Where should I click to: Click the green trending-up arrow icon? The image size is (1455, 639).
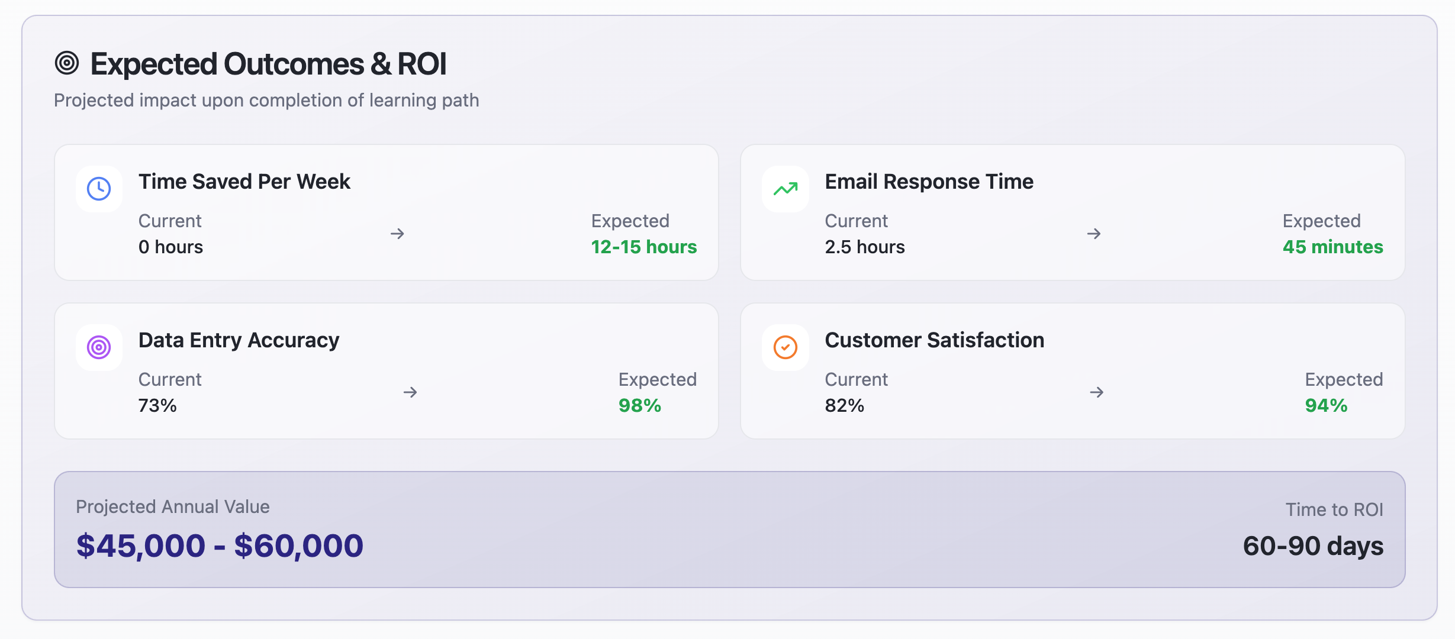(x=786, y=189)
